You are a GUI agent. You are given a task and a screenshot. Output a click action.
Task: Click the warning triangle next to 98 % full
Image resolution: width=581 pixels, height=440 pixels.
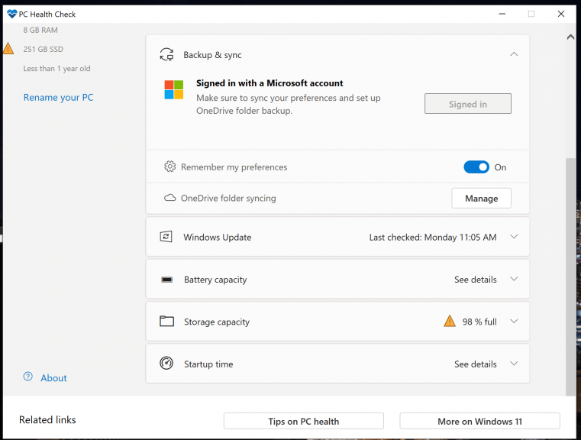click(450, 321)
